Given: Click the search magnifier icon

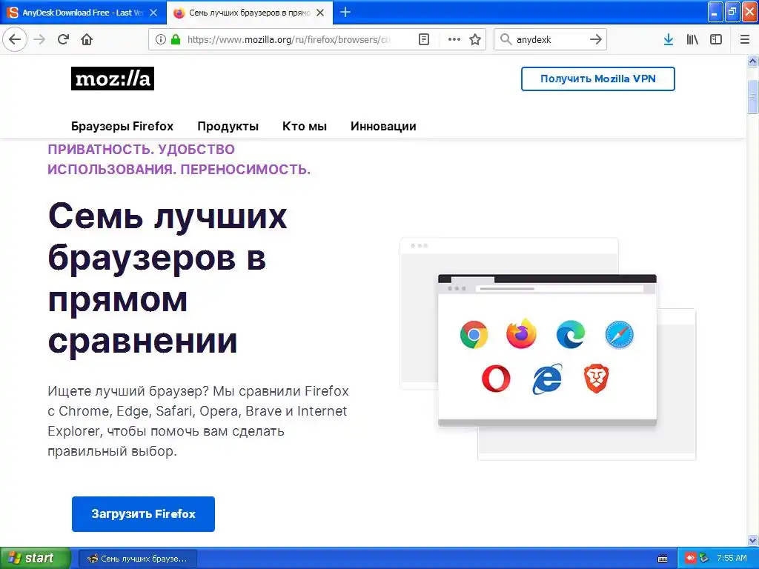Looking at the screenshot, I should coord(506,39).
